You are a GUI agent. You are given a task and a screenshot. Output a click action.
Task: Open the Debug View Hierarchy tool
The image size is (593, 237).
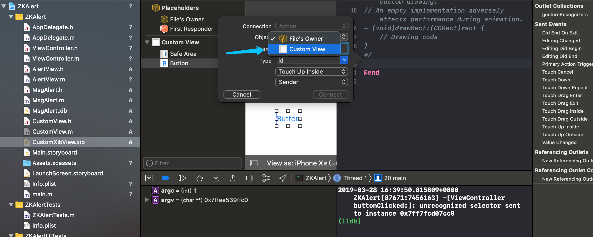coord(250,178)
